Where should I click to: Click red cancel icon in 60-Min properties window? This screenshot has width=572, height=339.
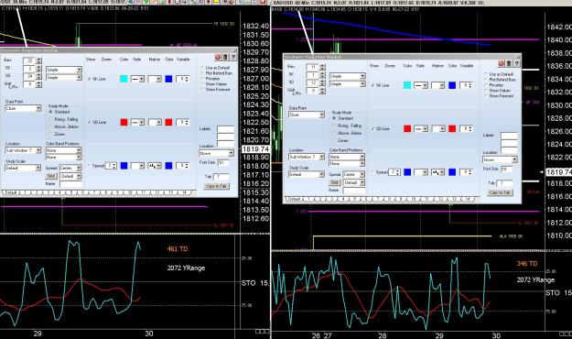point(502,63)
